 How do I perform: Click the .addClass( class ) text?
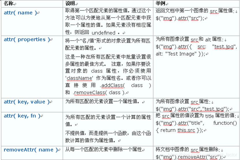(125, 85)
